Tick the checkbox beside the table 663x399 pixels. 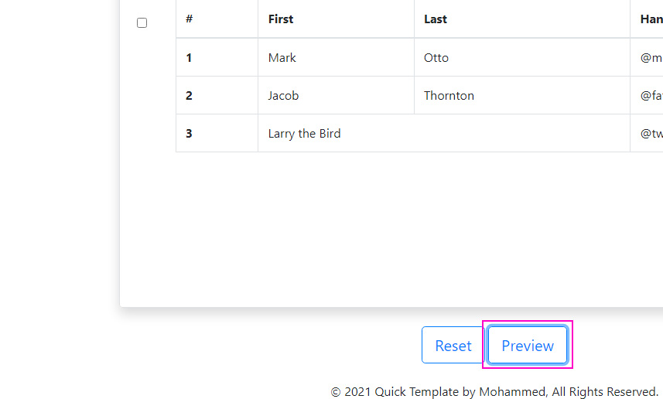click(142, 23)
